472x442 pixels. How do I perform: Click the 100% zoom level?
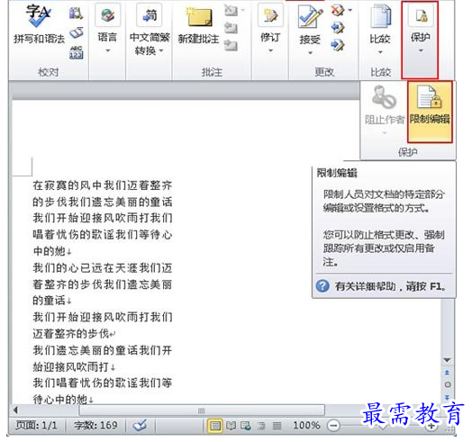point(306,425)
